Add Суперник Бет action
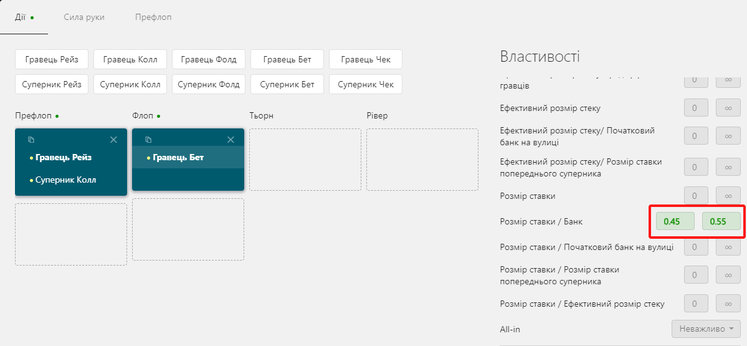This screenshot has width=747, height=346. 287,84
